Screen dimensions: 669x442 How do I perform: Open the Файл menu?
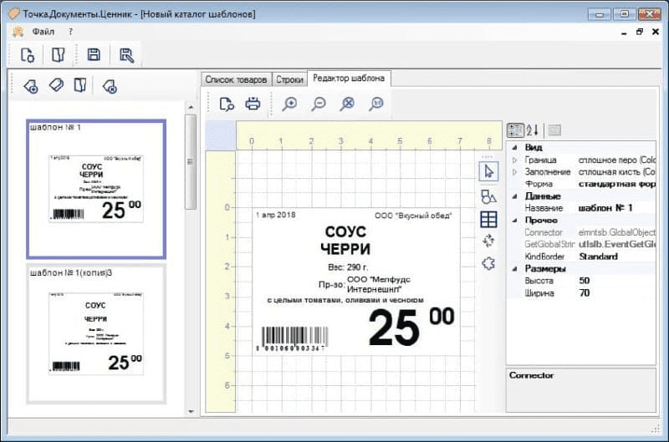[43, 32]
